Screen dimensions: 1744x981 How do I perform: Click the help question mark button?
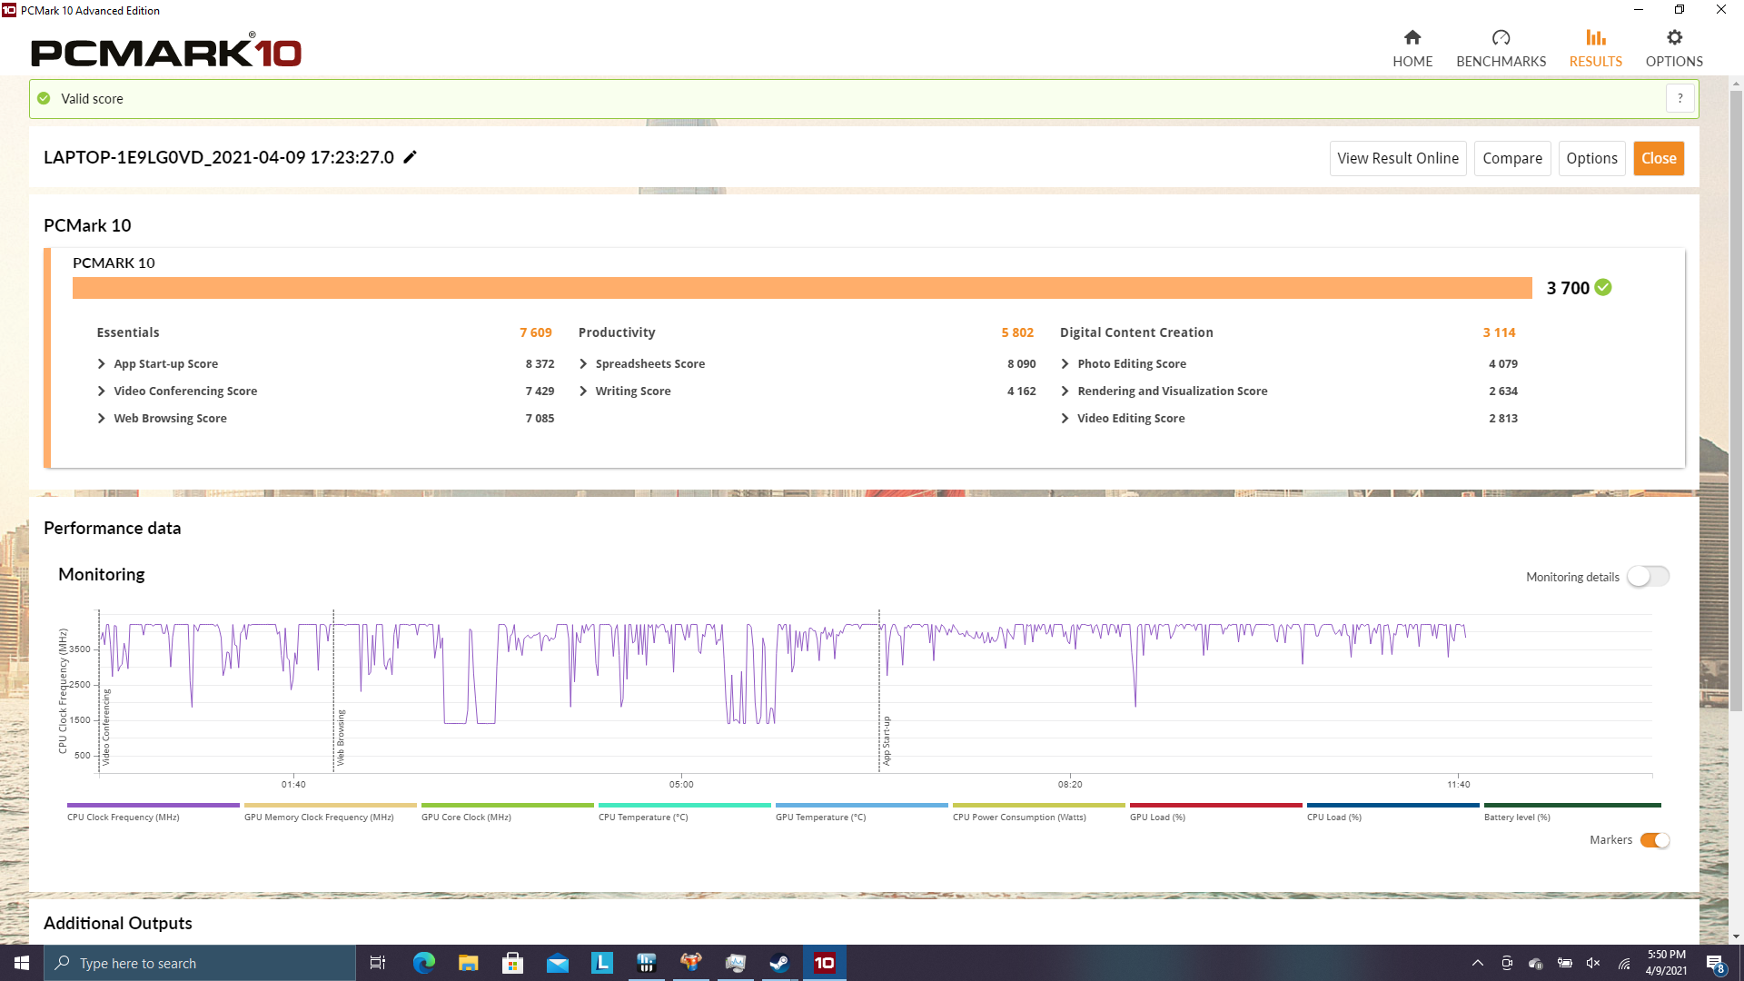[x=1680, y=98]
